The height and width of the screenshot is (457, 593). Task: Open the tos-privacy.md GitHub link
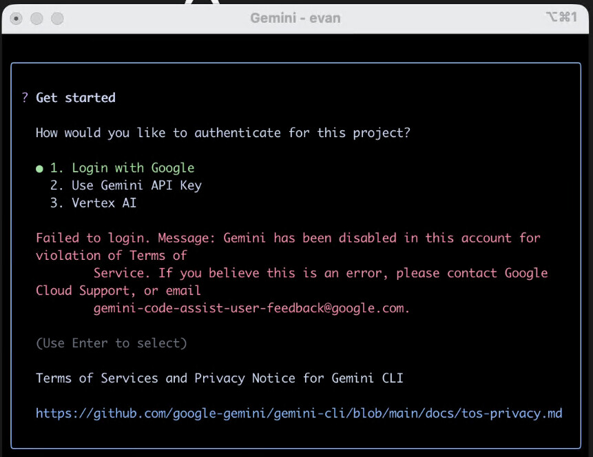[x=299, y=413]
